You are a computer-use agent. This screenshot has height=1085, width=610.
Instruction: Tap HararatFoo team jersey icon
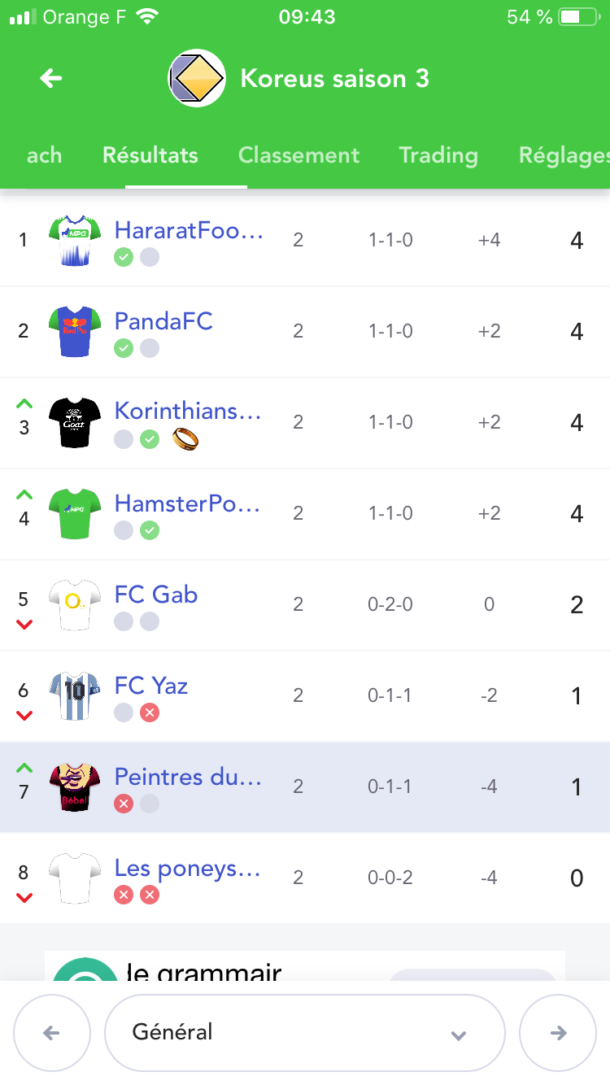click(x=74, y=240)
